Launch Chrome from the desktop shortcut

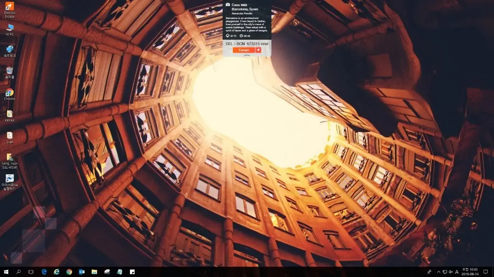tap(10, 94)
